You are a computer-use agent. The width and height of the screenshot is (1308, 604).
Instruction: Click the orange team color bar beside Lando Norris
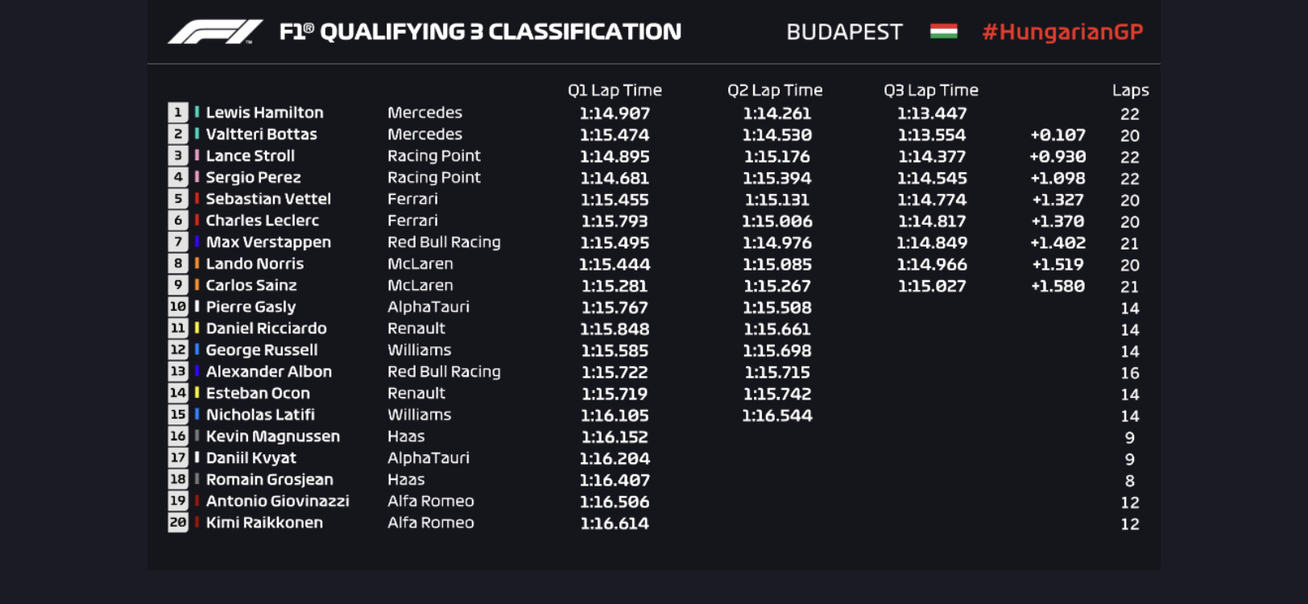[197, 263]
